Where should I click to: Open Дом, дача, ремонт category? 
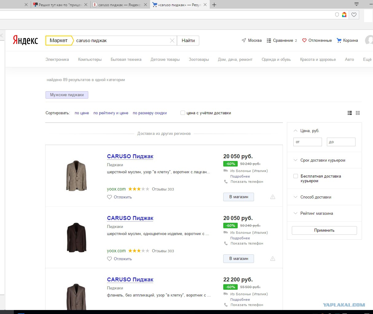pos(235,60)
